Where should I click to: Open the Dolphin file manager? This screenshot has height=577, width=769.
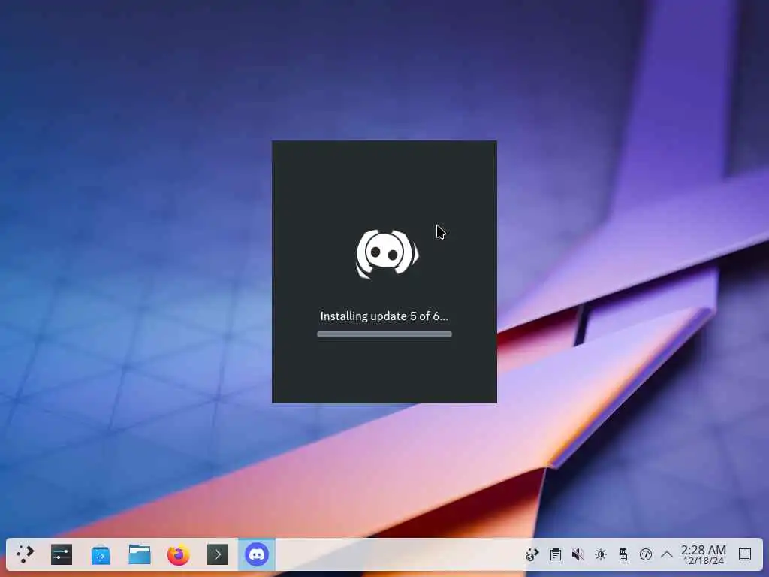coord(140,555)
